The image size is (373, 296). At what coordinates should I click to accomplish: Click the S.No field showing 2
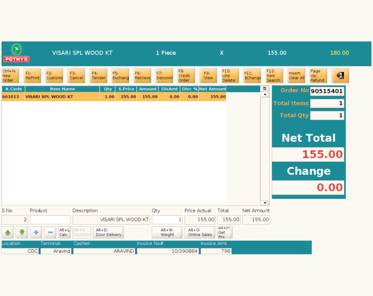pos(15,220)
